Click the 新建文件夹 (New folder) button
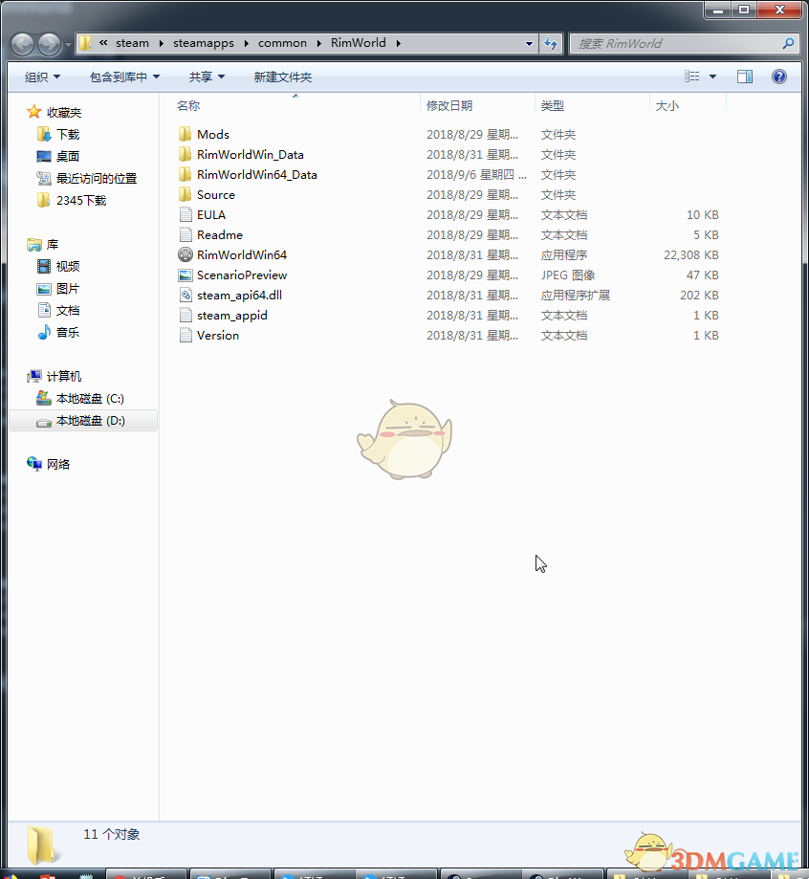Viewport: 809px width, 879px height. 282,77
